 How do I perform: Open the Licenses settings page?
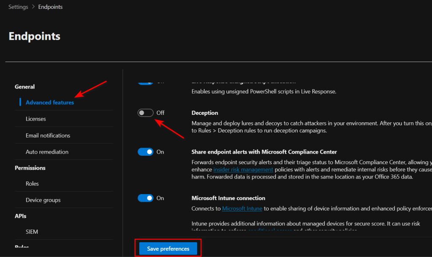click(36, 119)
